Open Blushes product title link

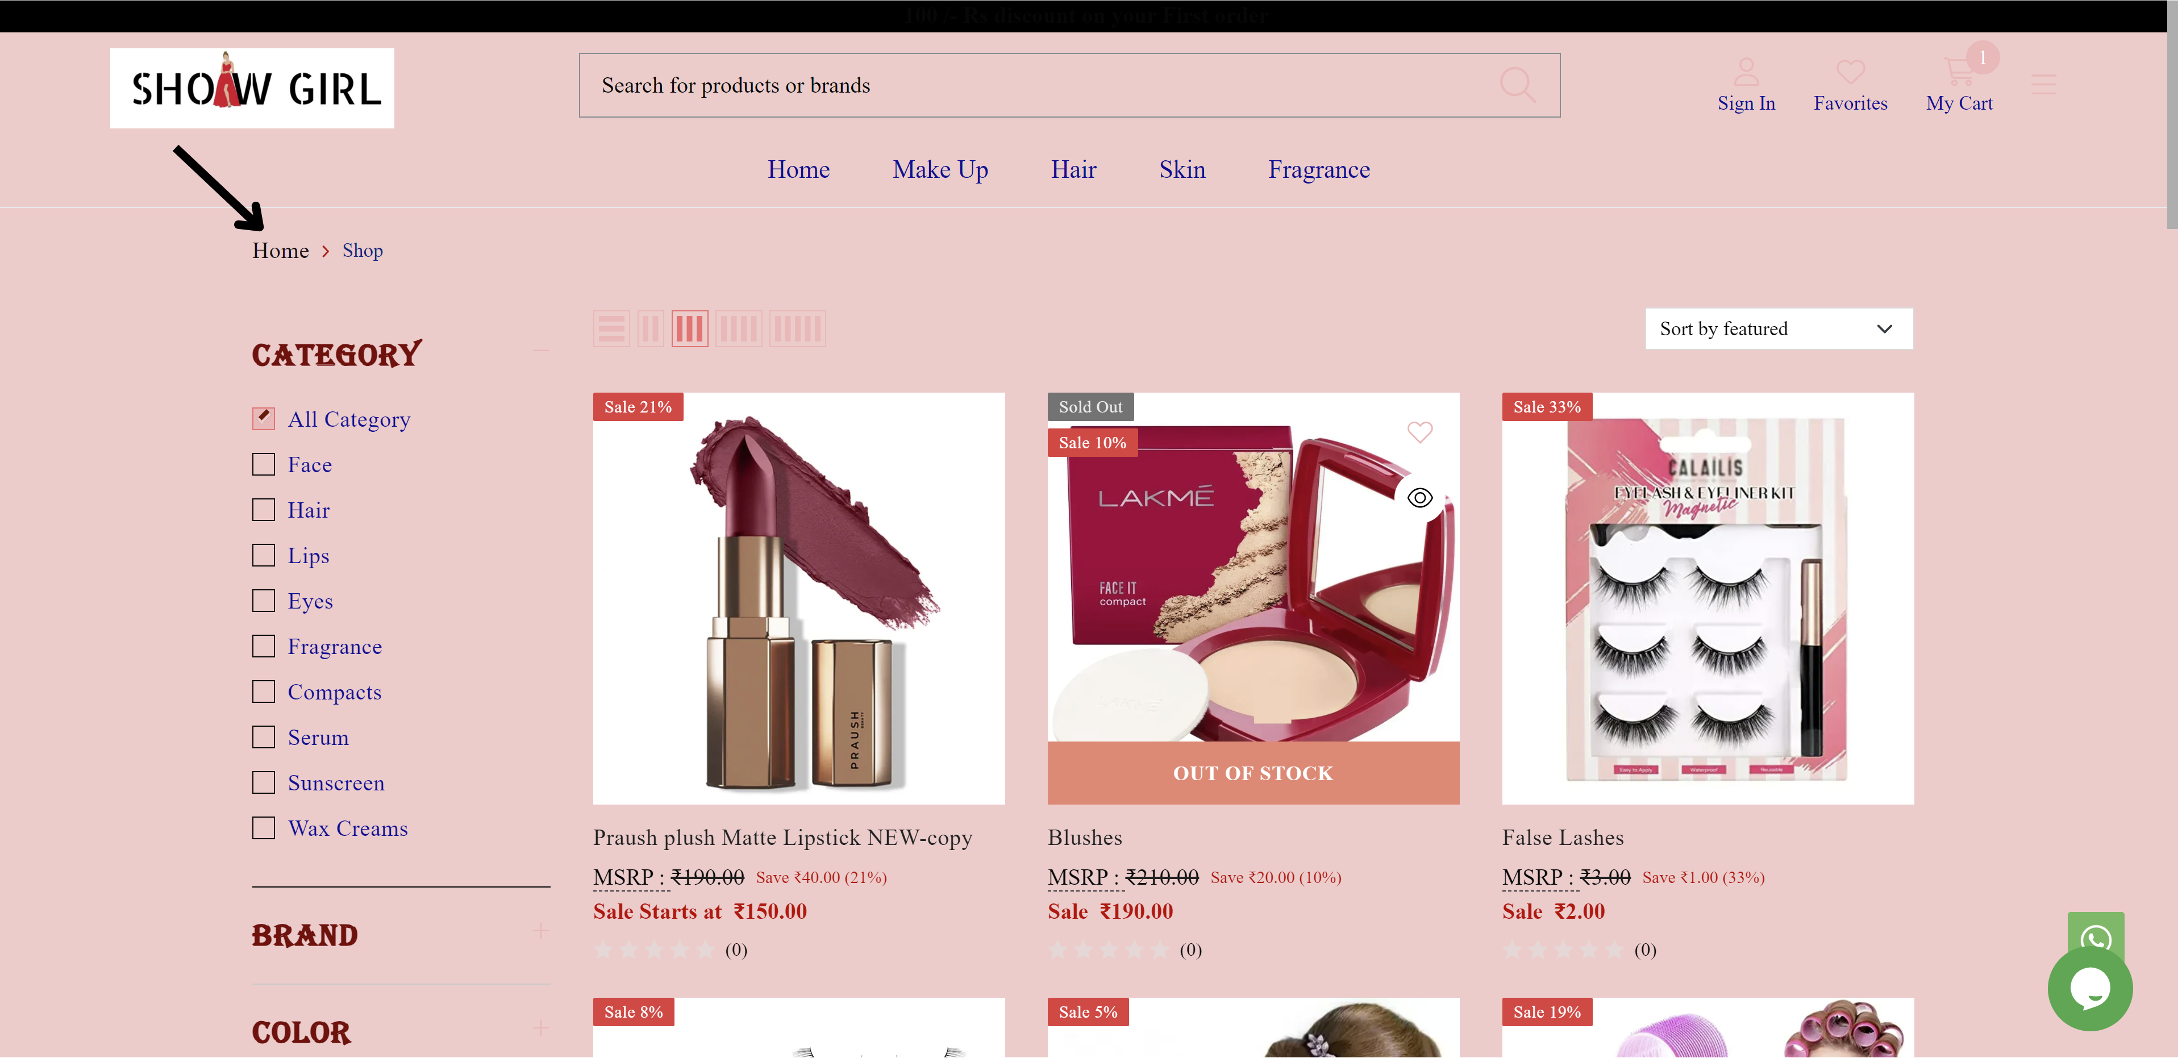pos(1084,838)
